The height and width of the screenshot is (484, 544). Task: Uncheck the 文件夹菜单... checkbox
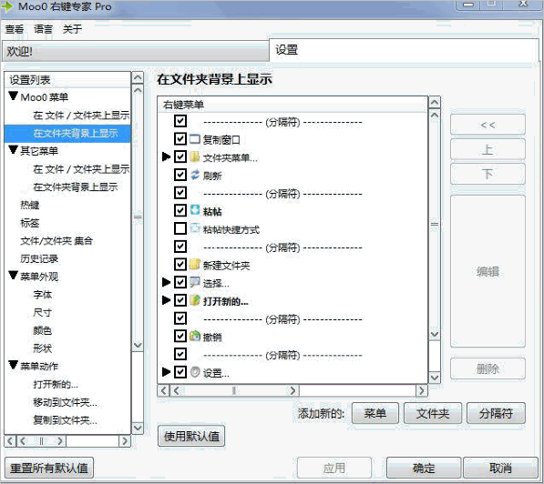pyautogui.click(x=180, y=157)
